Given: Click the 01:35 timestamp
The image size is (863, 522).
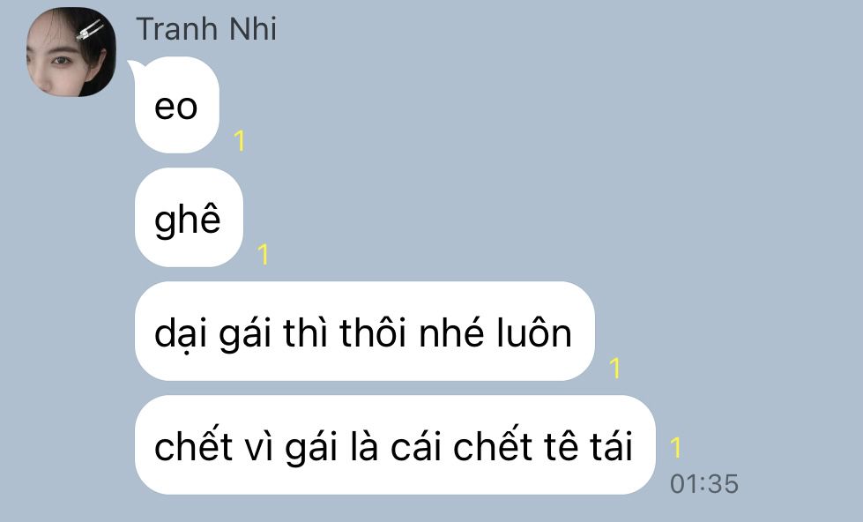Looking at the screenshot, I should 704,484.
